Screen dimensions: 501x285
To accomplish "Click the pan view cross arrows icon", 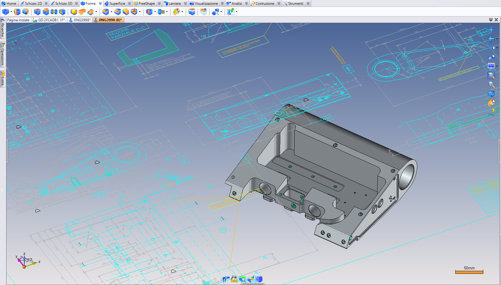I will 491,30.
